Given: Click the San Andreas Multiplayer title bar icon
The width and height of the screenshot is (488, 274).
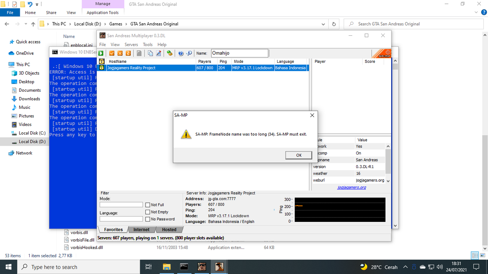Looking at the screenshot, I should [103, 35].
